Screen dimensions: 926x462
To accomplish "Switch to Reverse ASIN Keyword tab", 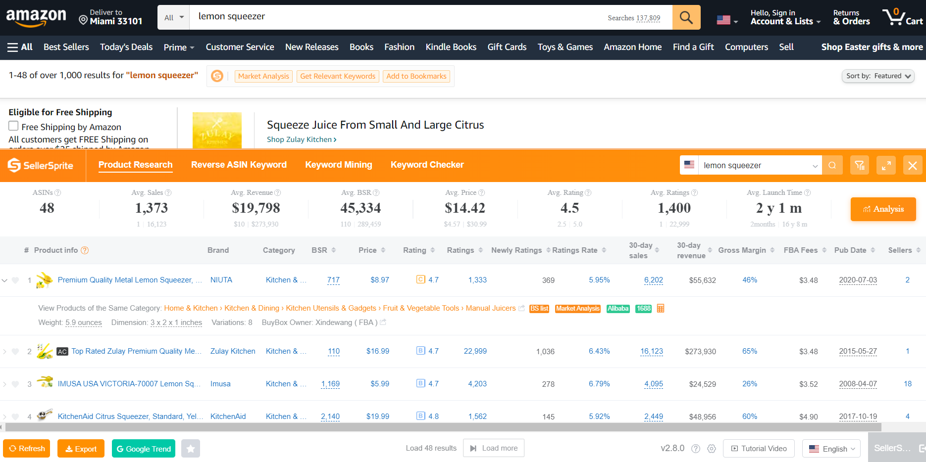I will [x=239, y=165].
